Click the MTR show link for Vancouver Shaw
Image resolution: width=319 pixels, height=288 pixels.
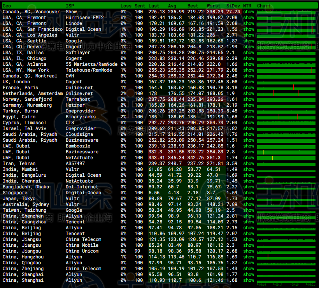click(x=249, y=12)
